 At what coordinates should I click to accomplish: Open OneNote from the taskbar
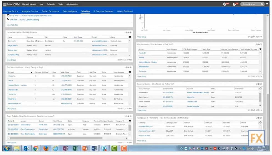pos(66,148)
